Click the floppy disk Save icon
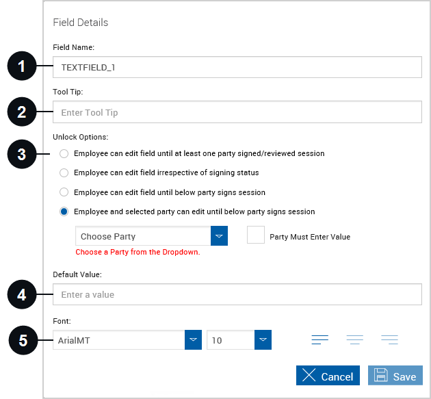The image size is (431, 399). [381, 375]
